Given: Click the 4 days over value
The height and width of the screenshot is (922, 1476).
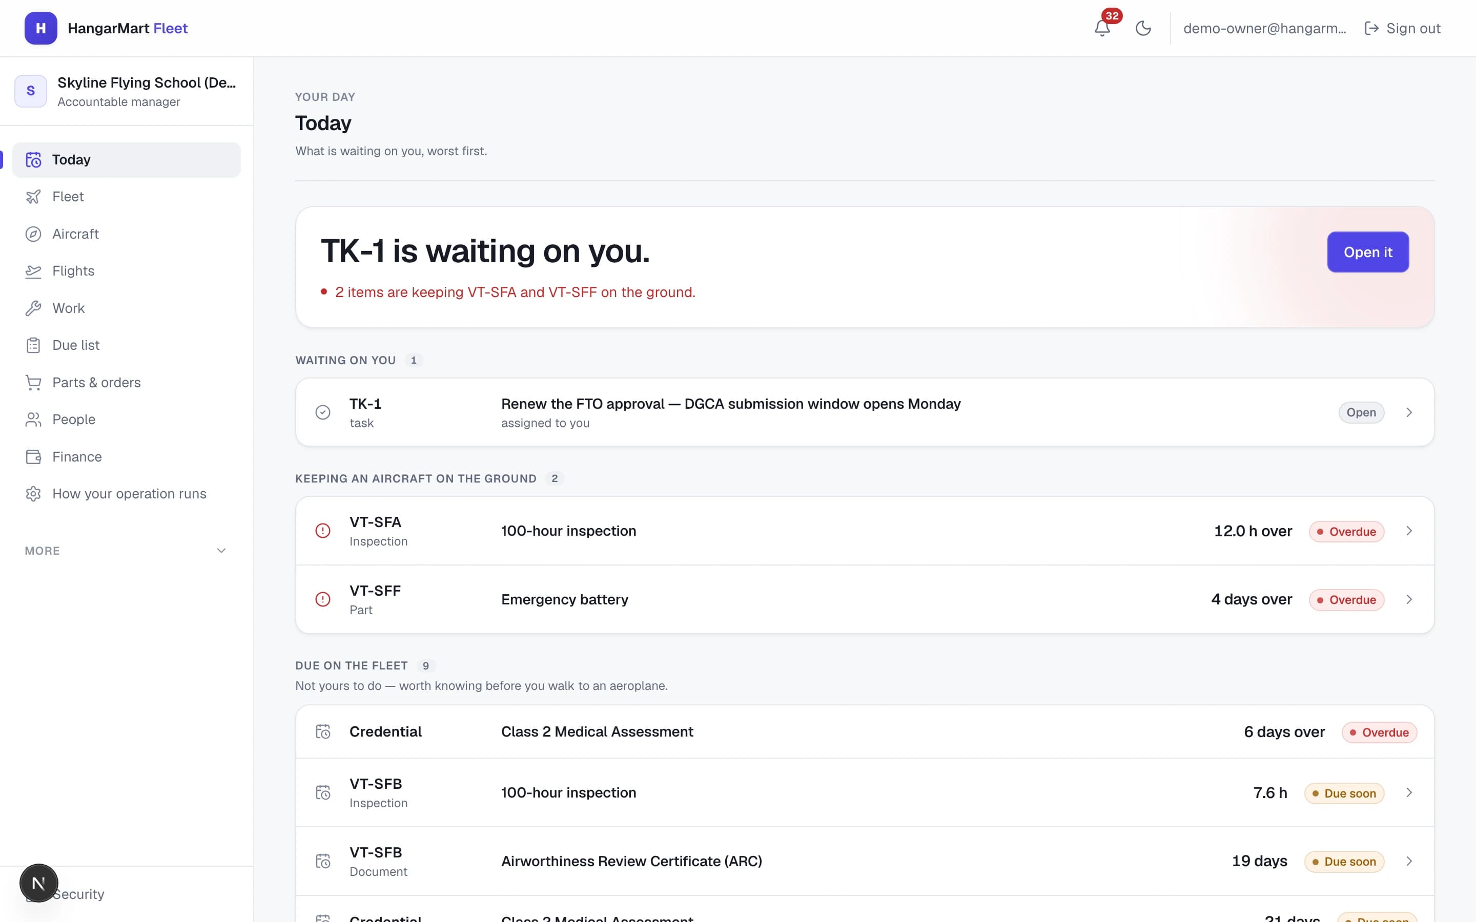Looking at the screenshot, I should pos(1252,599).
